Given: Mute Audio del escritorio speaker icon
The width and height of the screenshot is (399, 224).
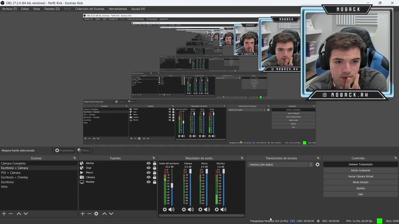Looking at the screenshot, I should 171,210.
